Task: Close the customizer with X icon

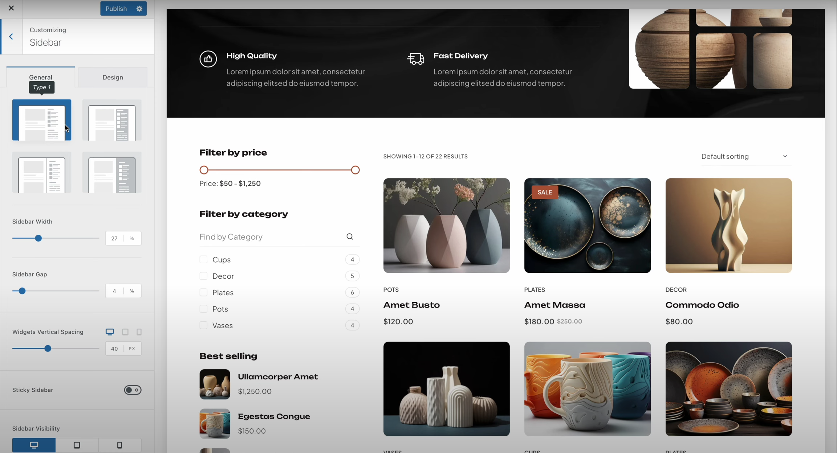Action: [x=11, y=8]
